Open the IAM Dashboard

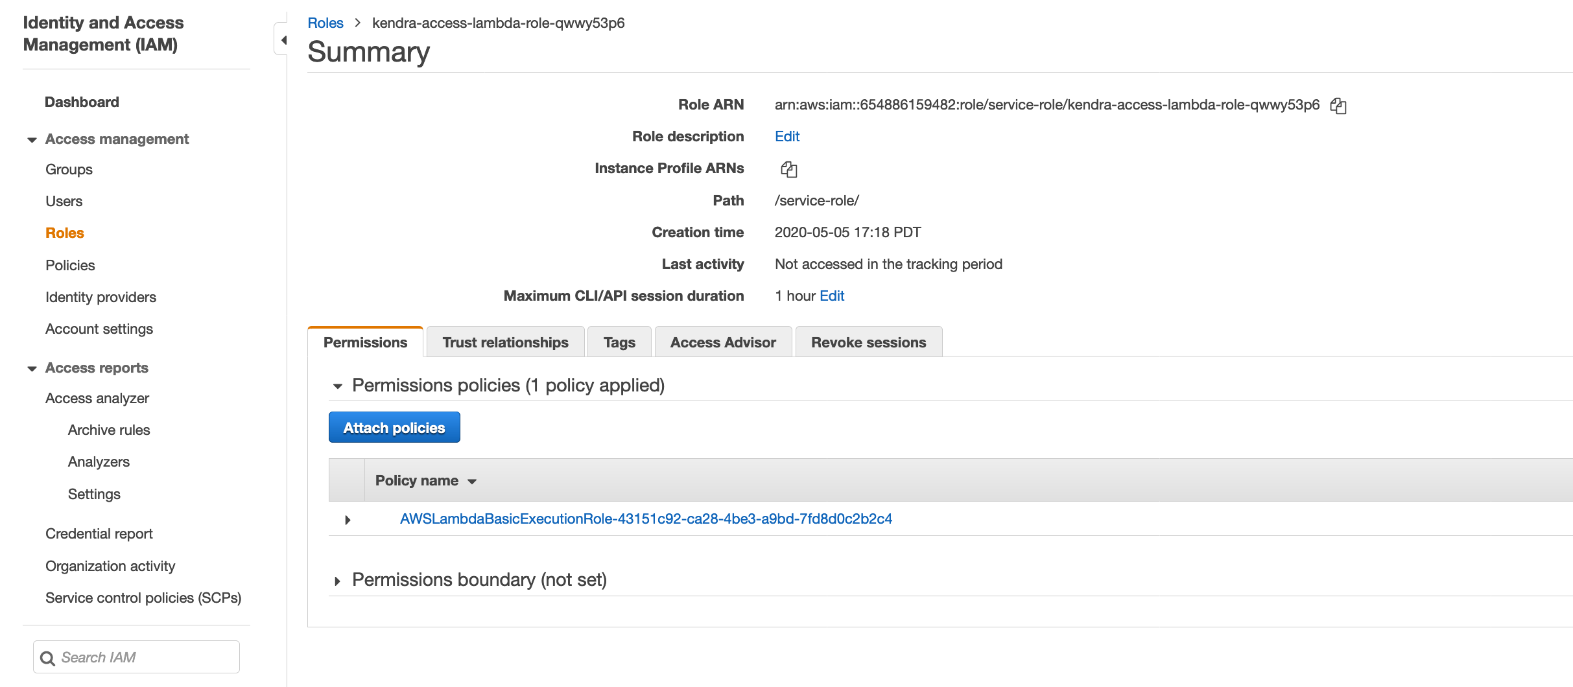tap(82, 102)
